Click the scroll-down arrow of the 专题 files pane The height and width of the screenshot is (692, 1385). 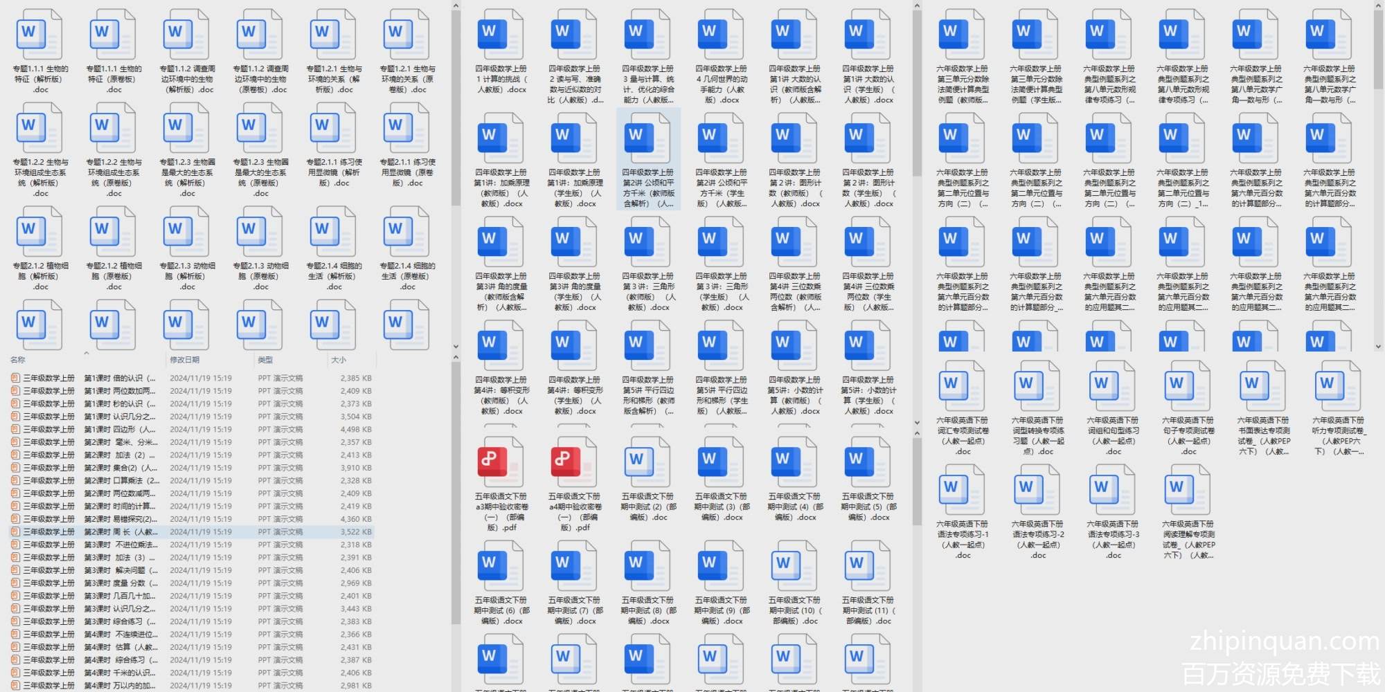click(x=456, y=346)
